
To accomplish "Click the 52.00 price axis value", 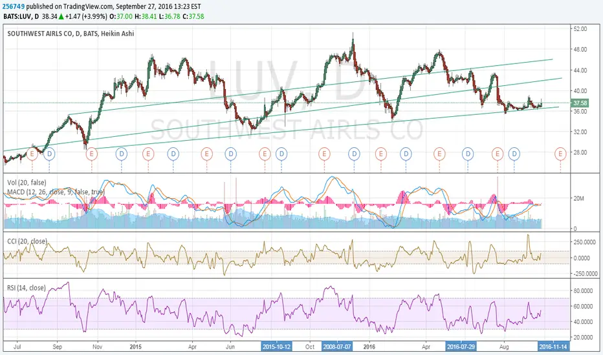I will click(x=580, y=29).
